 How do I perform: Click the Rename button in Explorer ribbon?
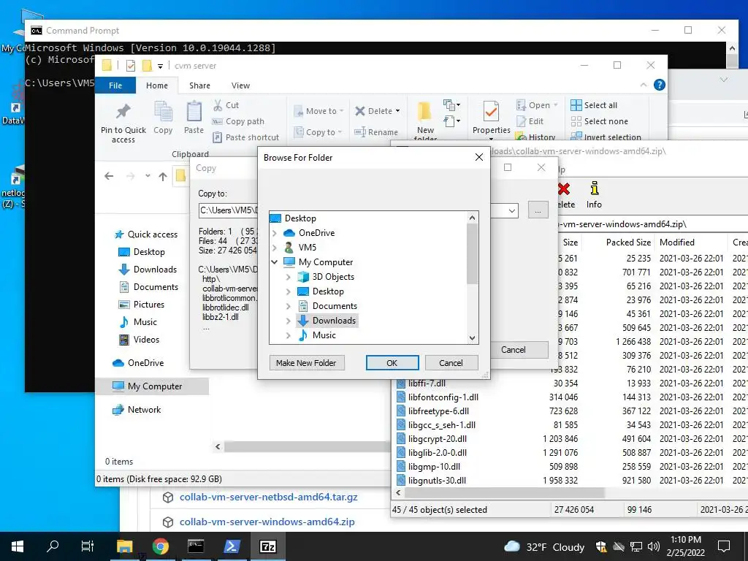(x=376, y=132)
